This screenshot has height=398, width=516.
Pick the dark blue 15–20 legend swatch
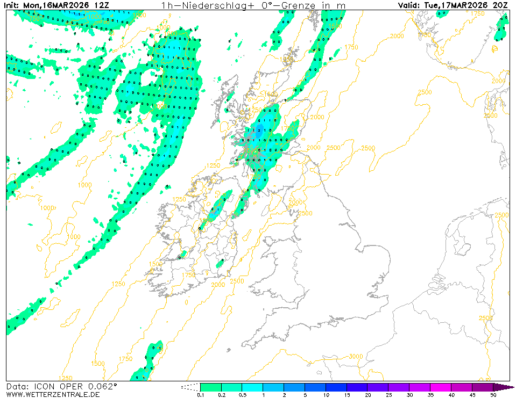[x=357, y=387]
